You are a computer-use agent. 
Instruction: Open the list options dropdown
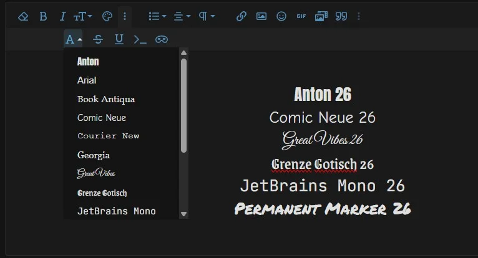click(x=157, y=16)
